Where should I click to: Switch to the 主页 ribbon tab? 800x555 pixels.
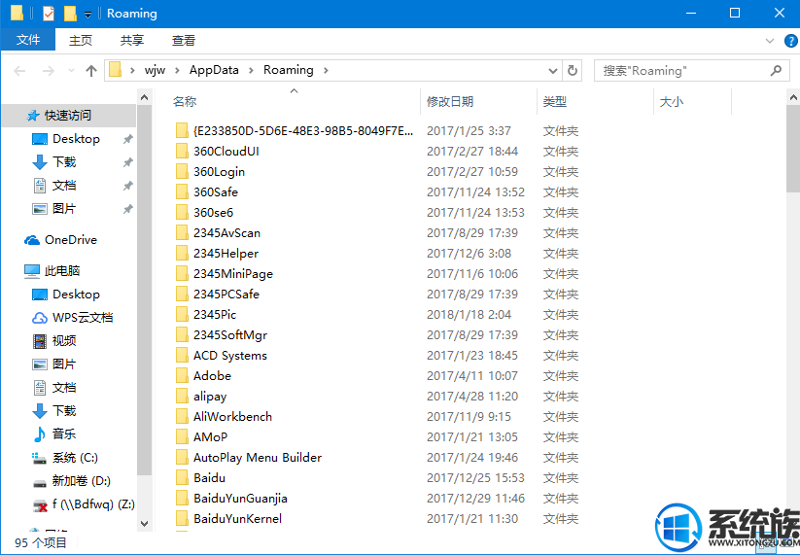tap(81, 40)
